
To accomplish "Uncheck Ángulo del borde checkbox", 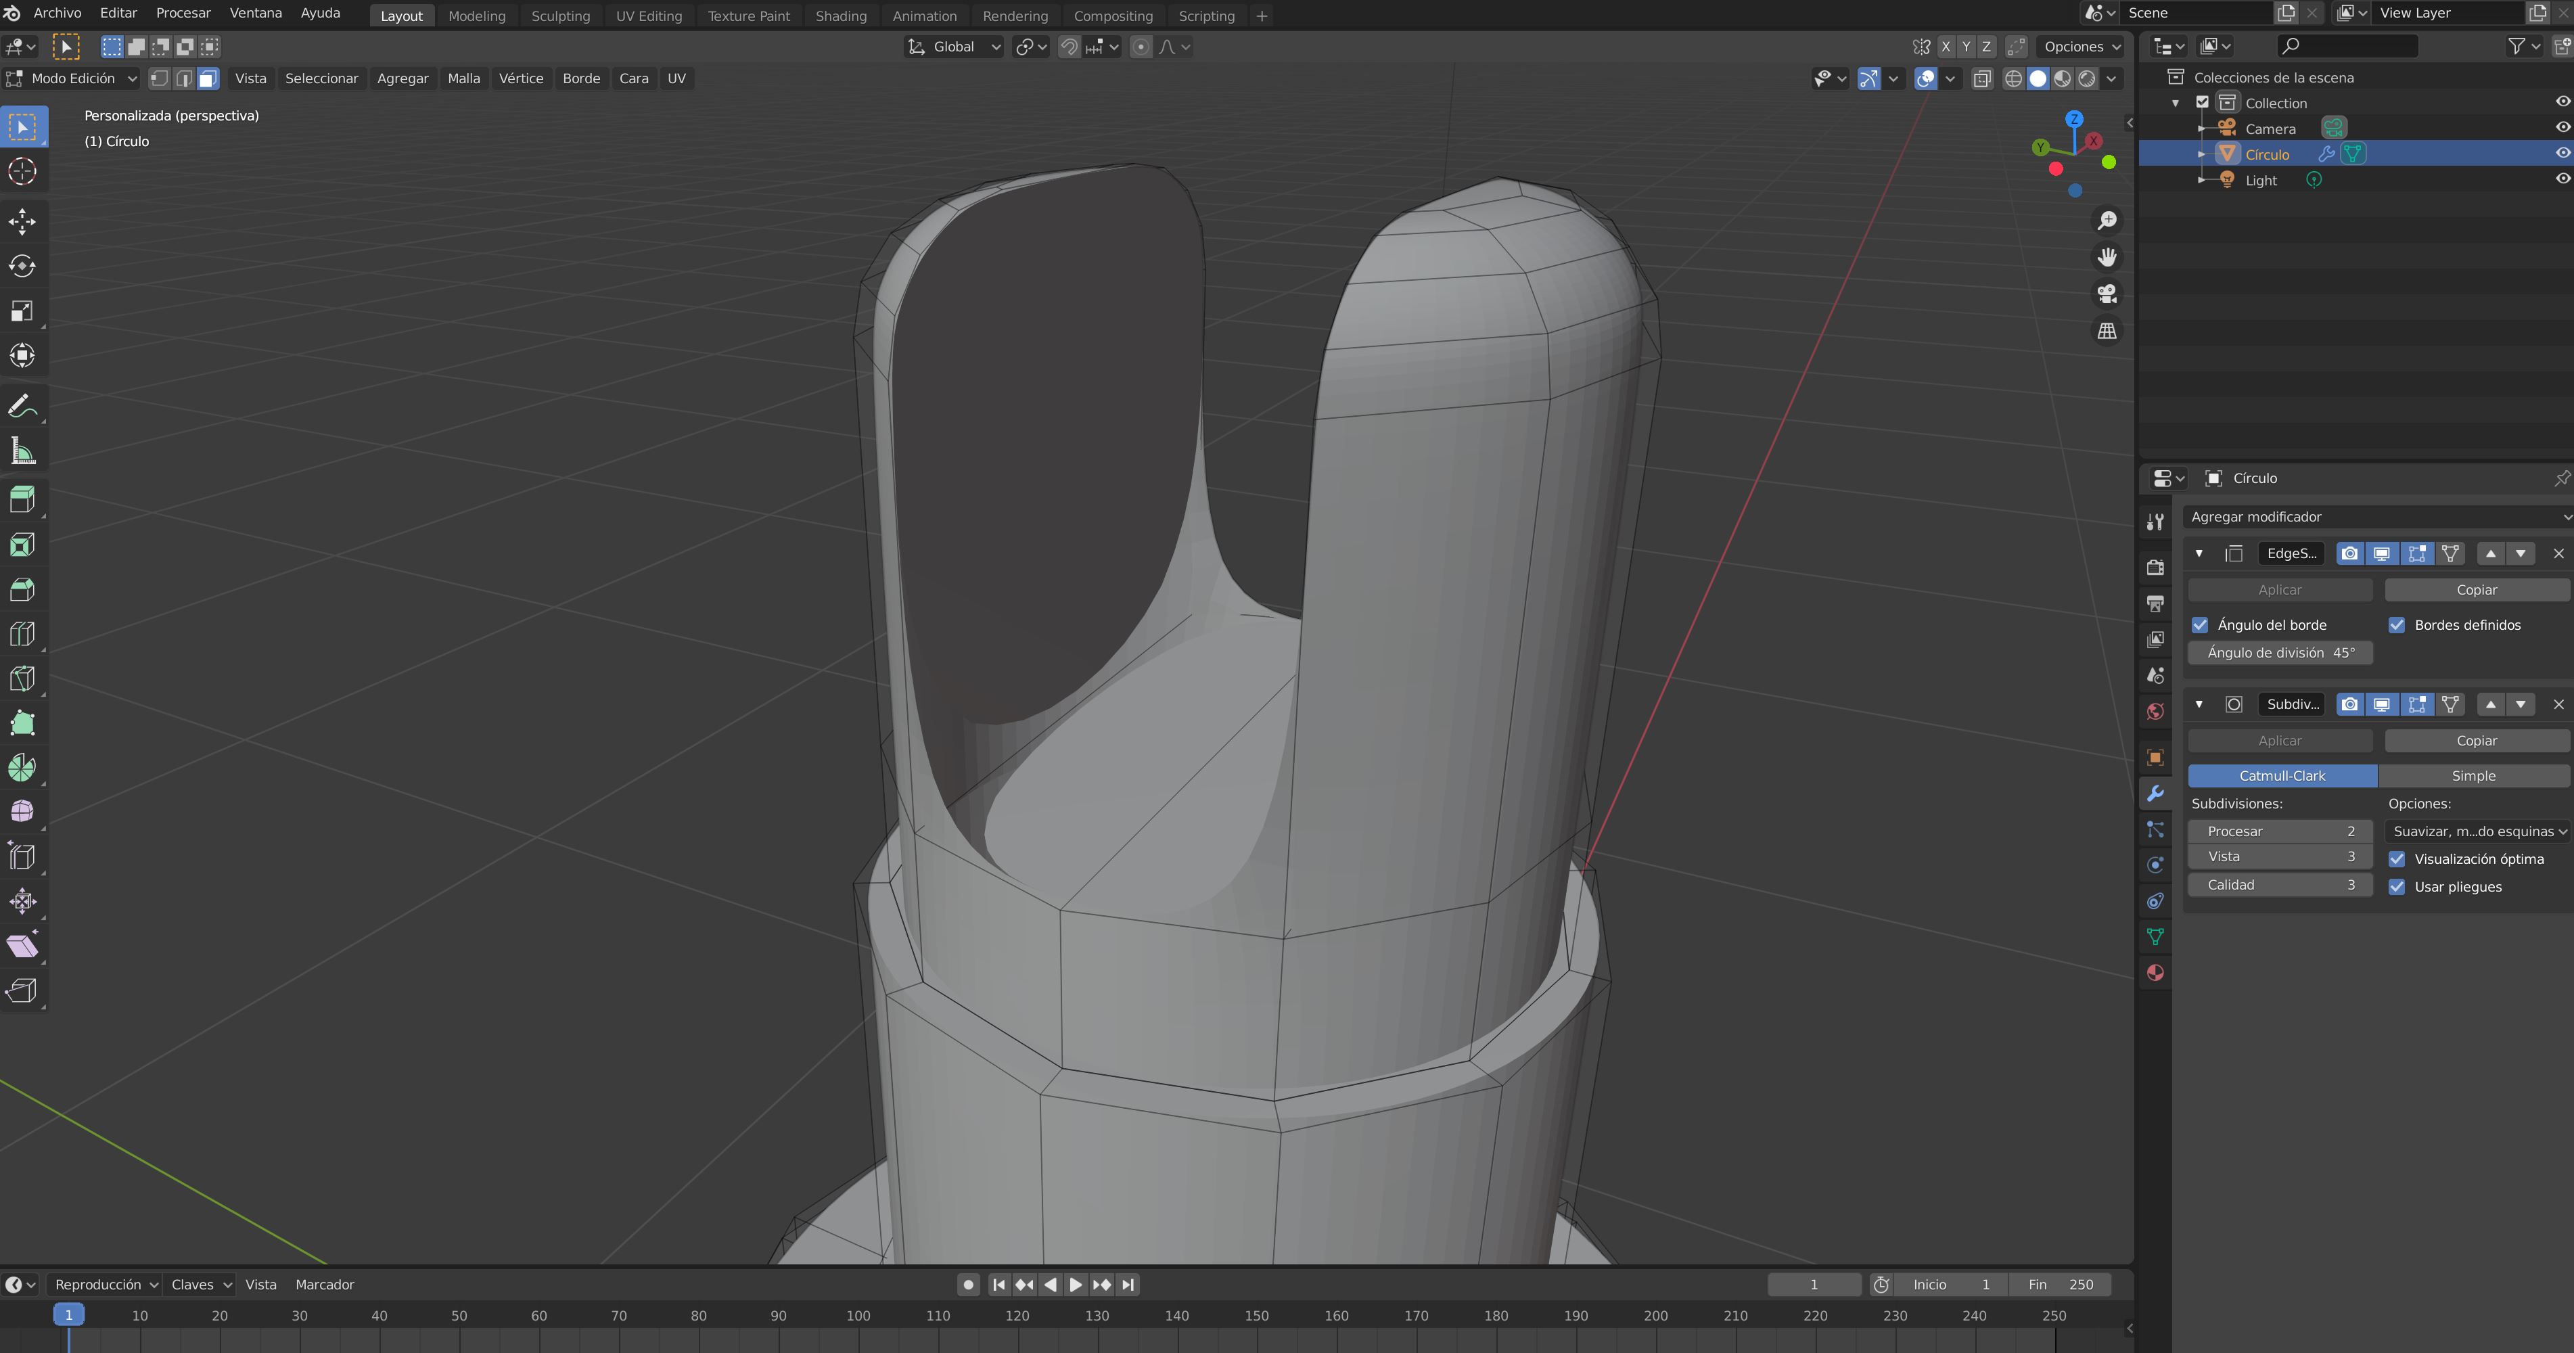I will pyautogui.click(x=2199, y=624).
